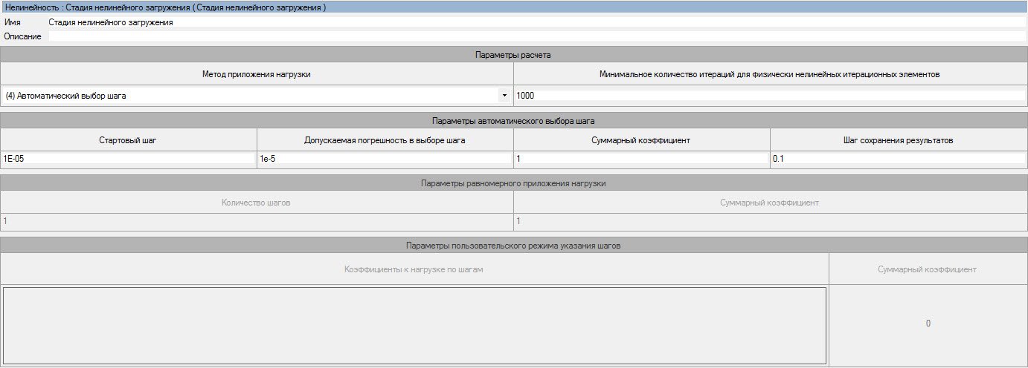Click the Нелинейность panel title bar

tap(513, 7)
